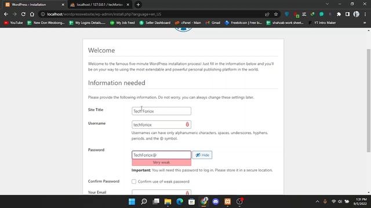Open Task View on the taskbar
The height and width of the screenshot is (208, 371).
tap(156, 202)
